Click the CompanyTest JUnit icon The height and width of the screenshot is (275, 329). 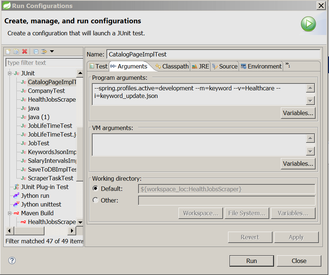point(23,91)
